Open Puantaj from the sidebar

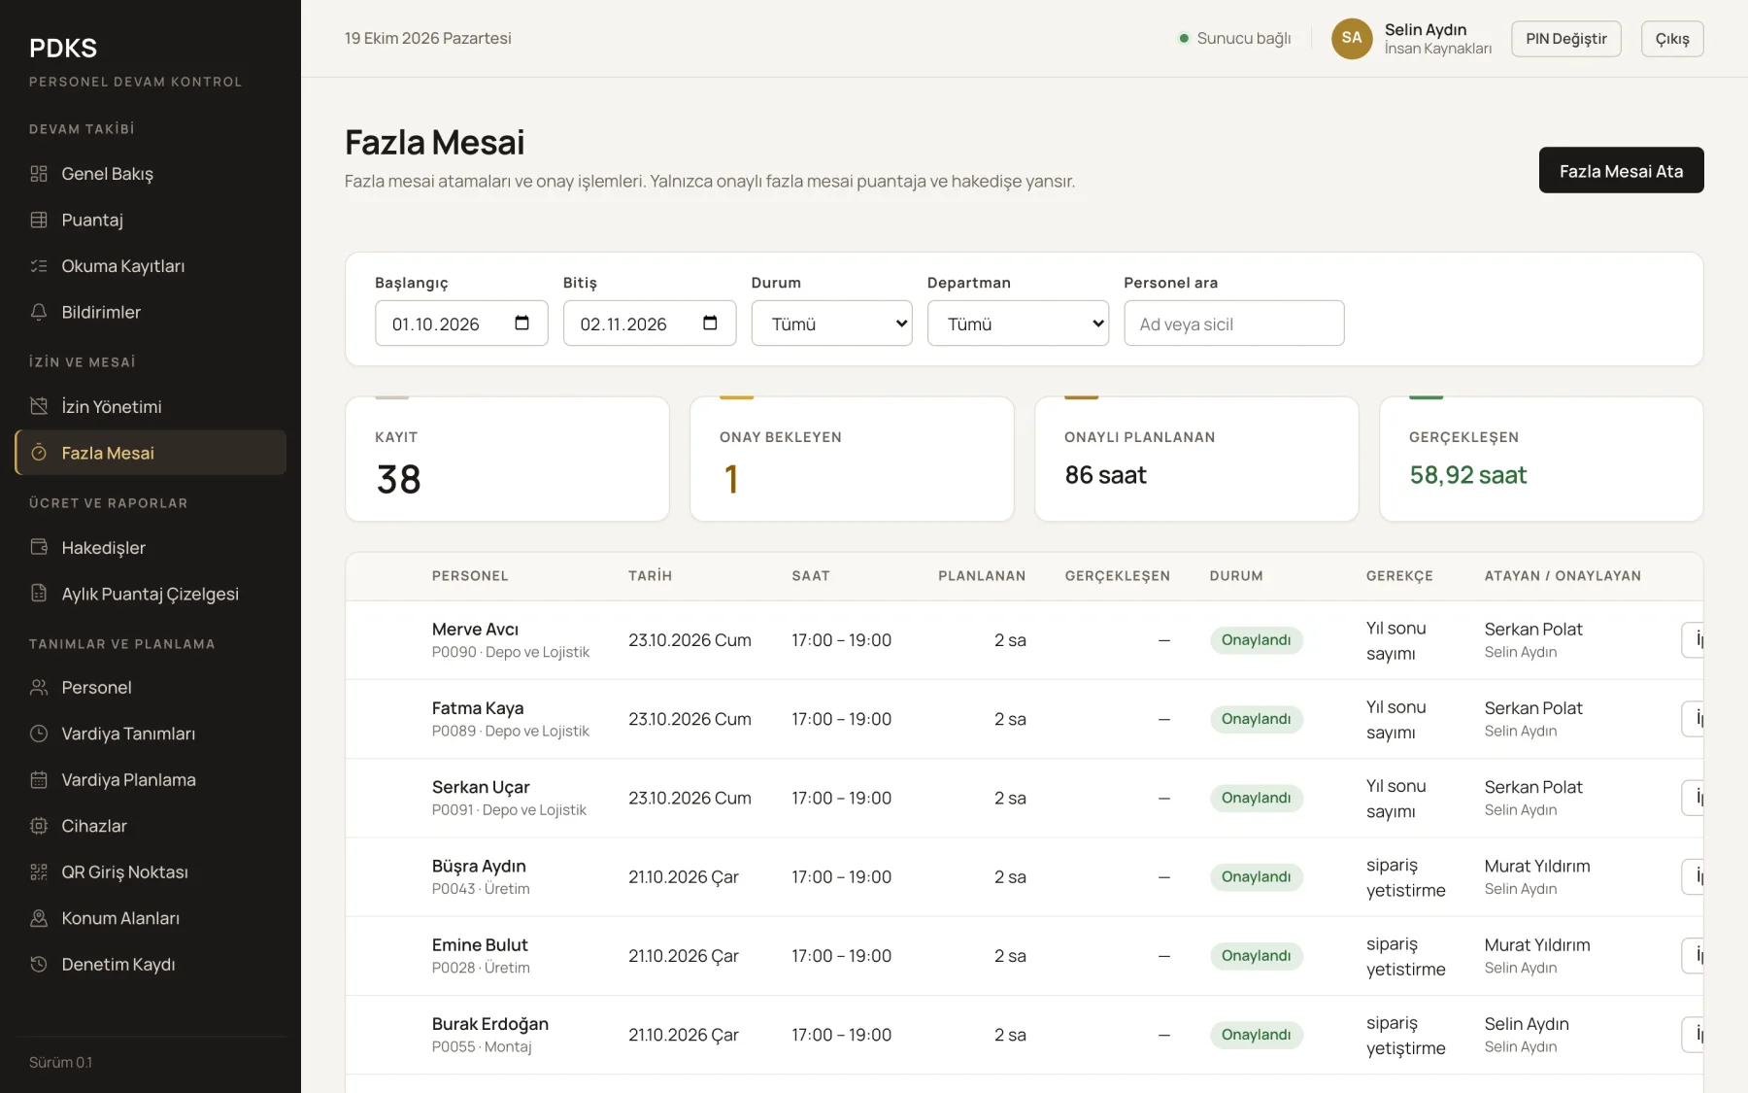(151, 220)
